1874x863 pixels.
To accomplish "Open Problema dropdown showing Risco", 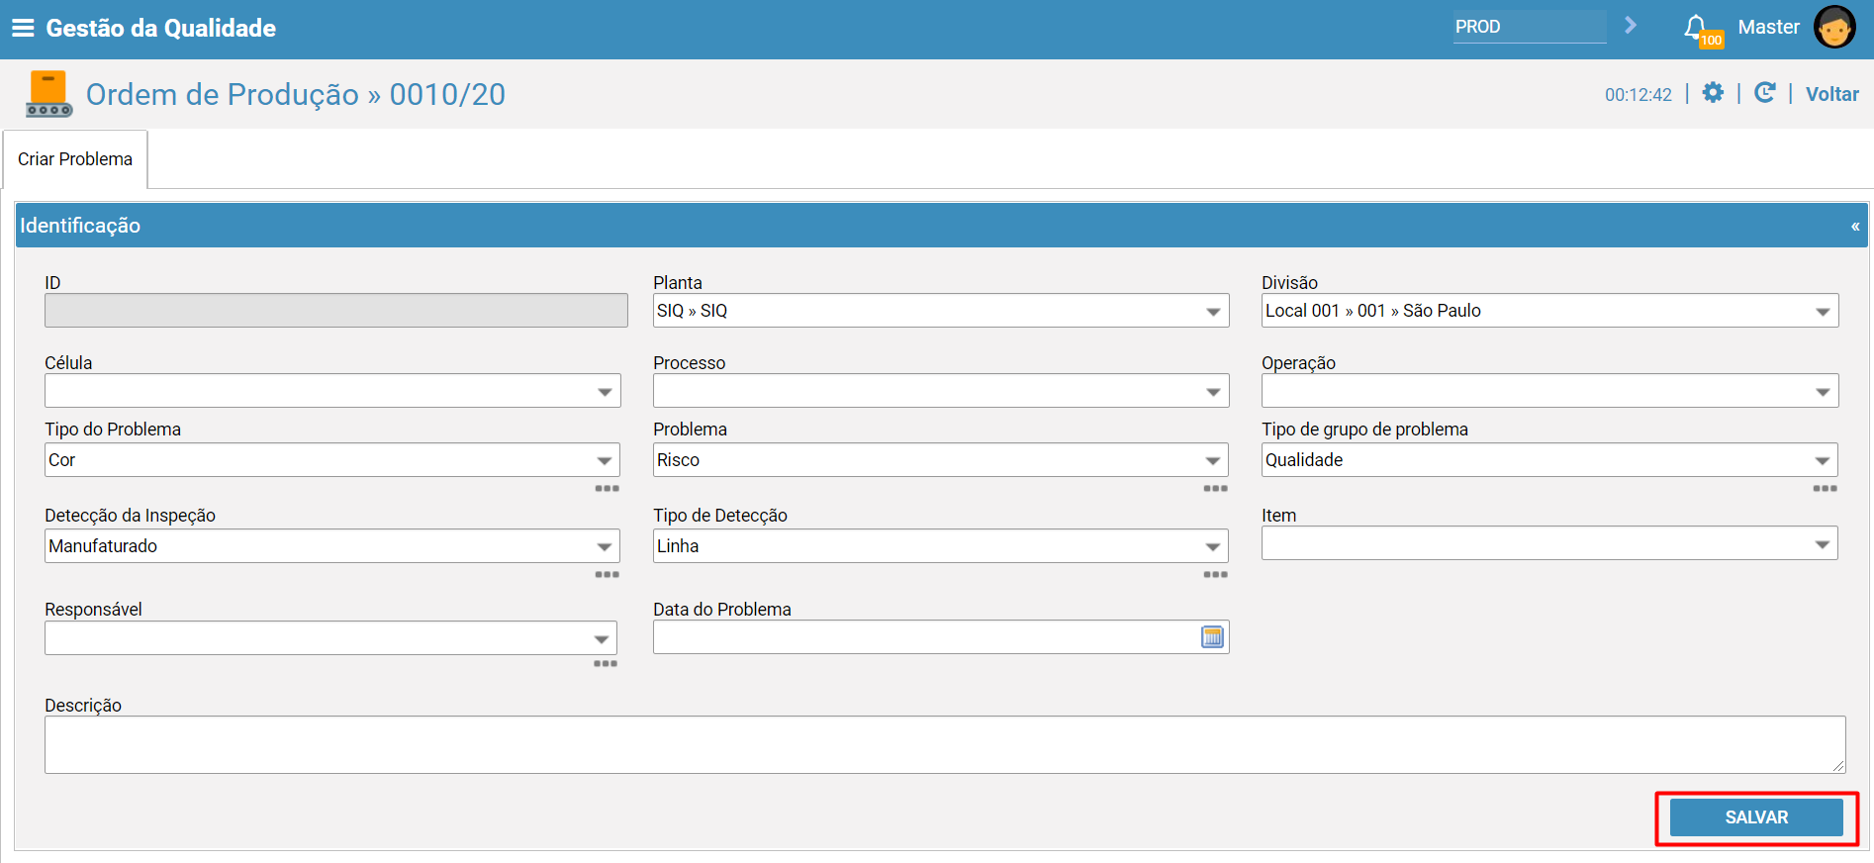I will pos(941,460).
